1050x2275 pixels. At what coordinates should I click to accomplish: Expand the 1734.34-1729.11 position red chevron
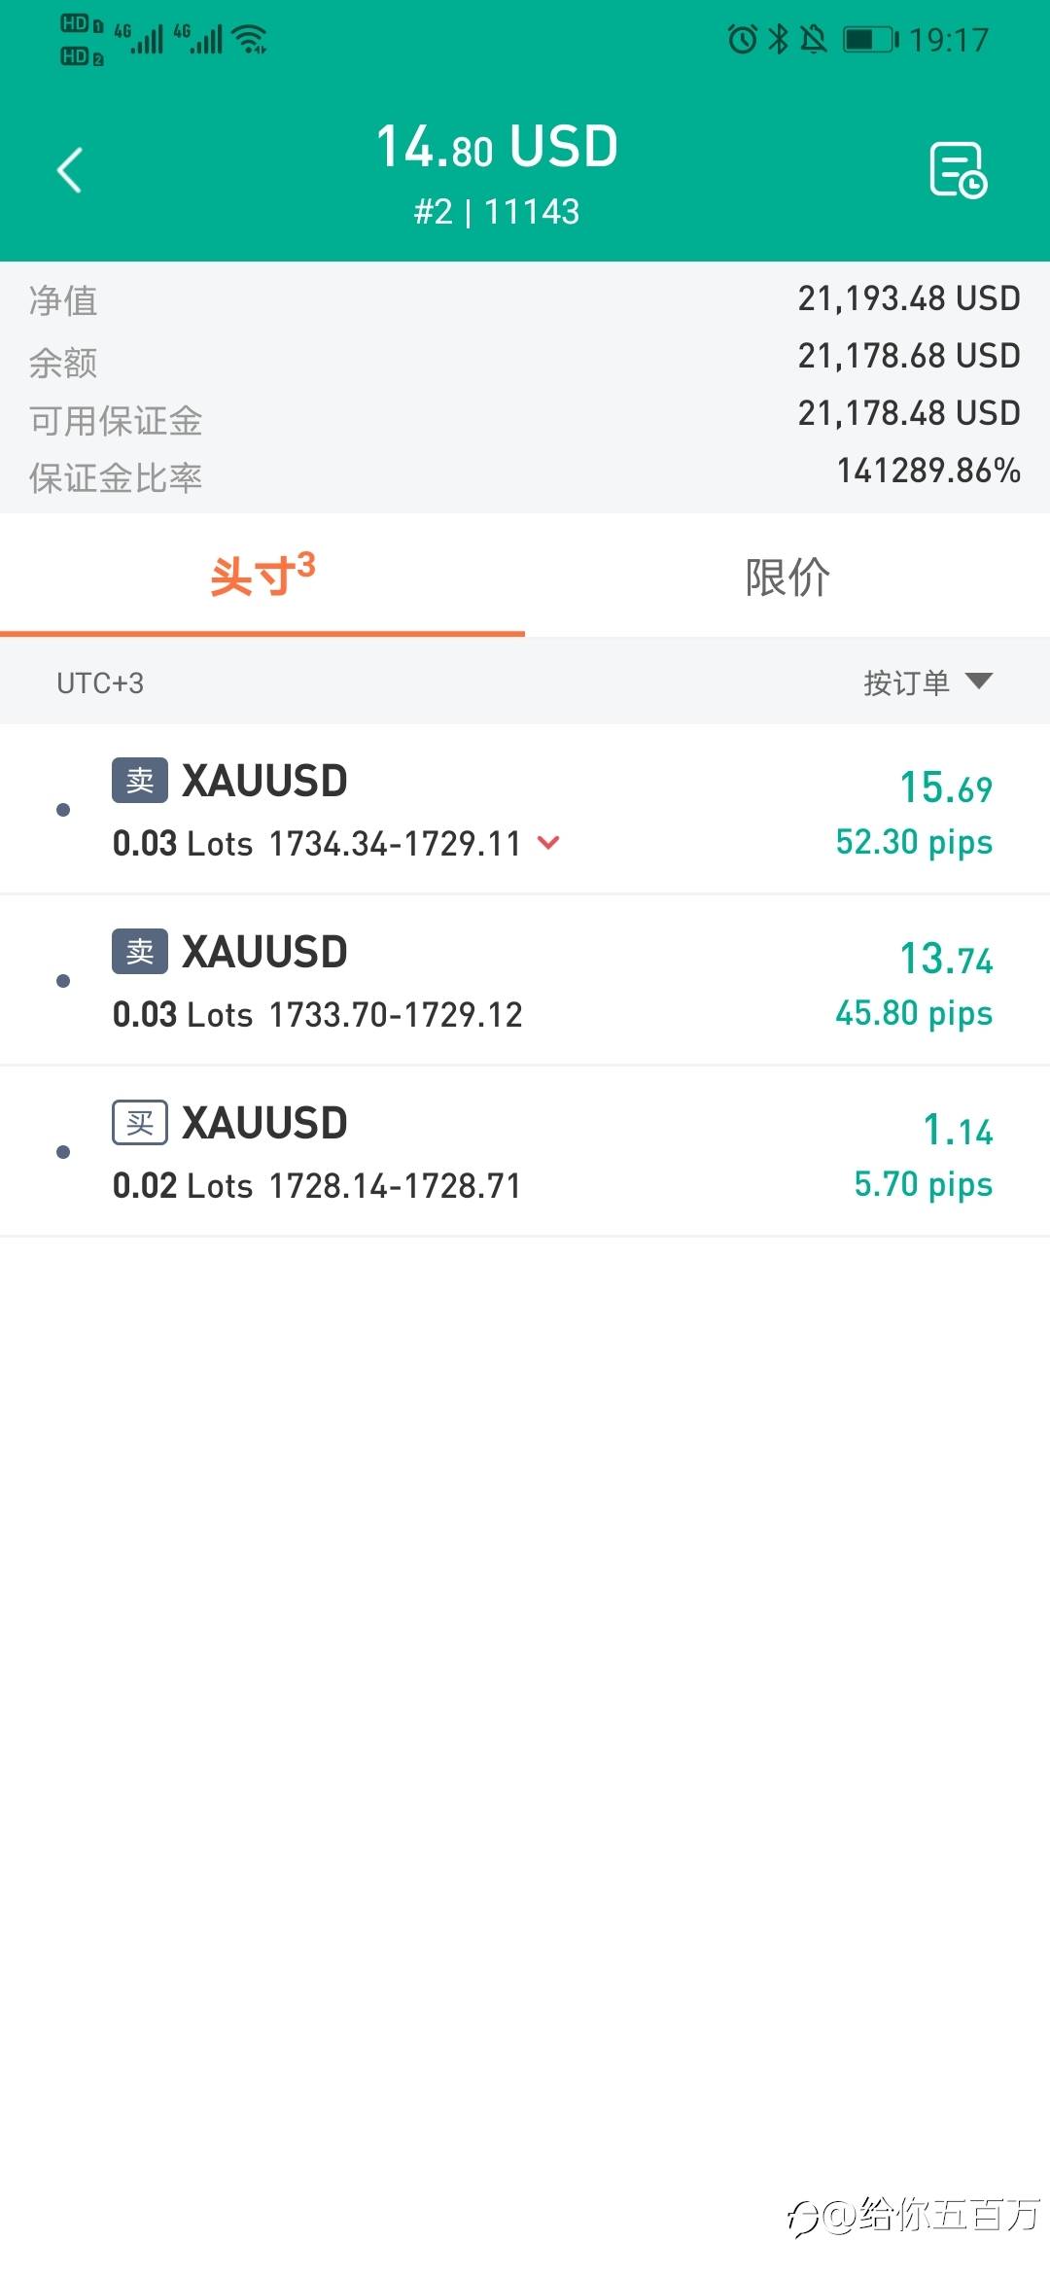tap(548, 843)
